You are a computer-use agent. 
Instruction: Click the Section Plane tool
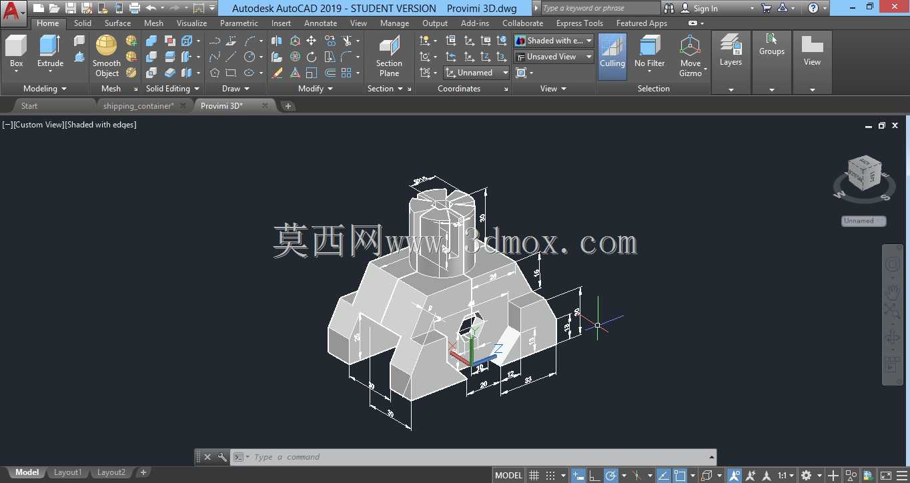point(389,56)
